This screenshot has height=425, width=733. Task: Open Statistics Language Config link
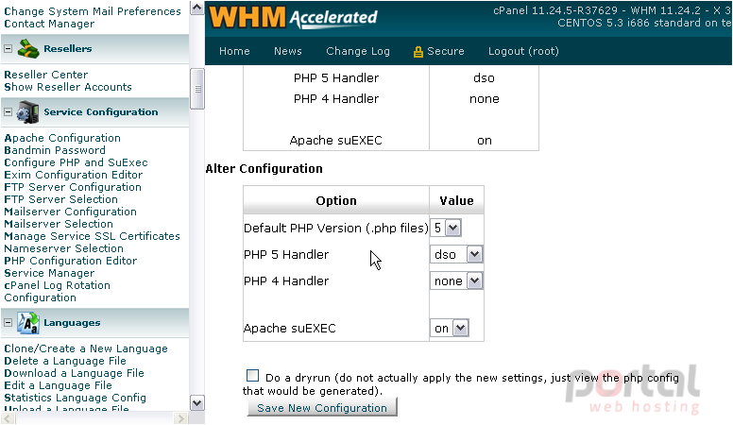75,398
